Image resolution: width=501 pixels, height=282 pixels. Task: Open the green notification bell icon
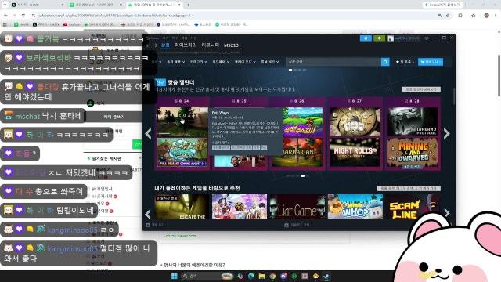[379, 38]
